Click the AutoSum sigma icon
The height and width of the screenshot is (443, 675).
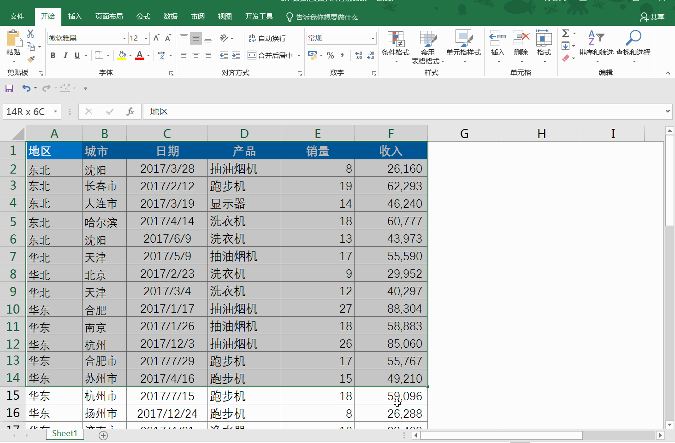(566, 33)
